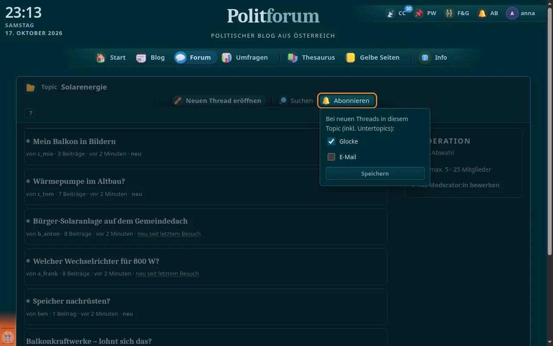Save subscription with Speichern button
This screenshot has width=553, height=346.
pos(375,173)
